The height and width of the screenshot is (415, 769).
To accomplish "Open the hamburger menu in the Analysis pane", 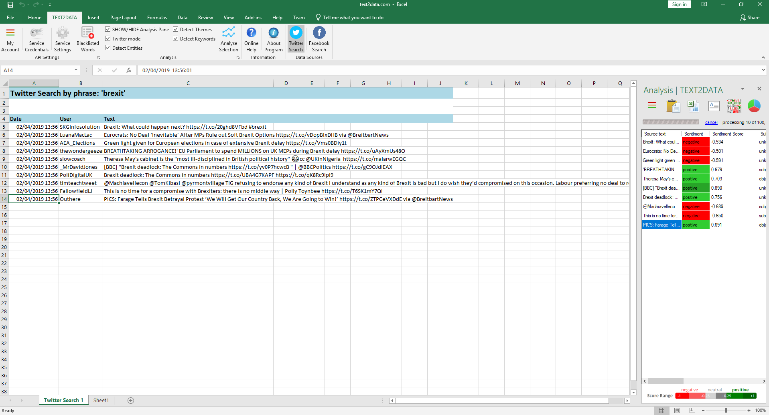I will click(652, 105).
